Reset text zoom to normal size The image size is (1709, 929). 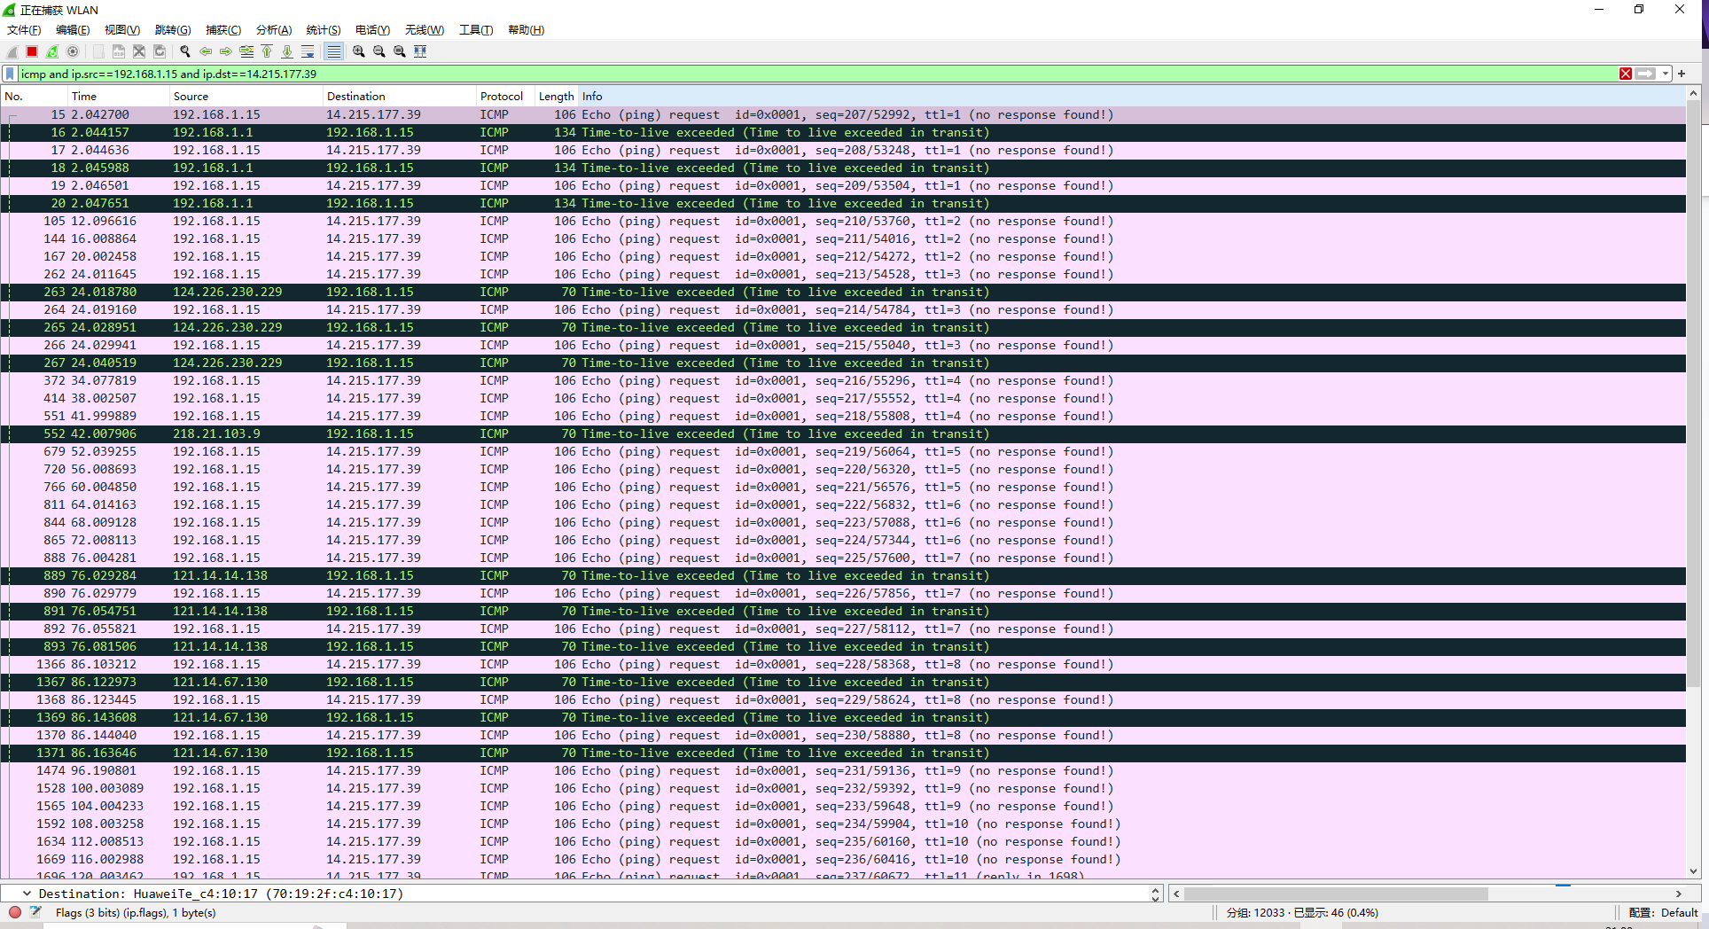point(400,51)
